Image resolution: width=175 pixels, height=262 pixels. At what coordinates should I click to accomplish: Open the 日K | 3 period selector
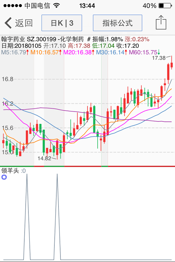coord(62,23)
